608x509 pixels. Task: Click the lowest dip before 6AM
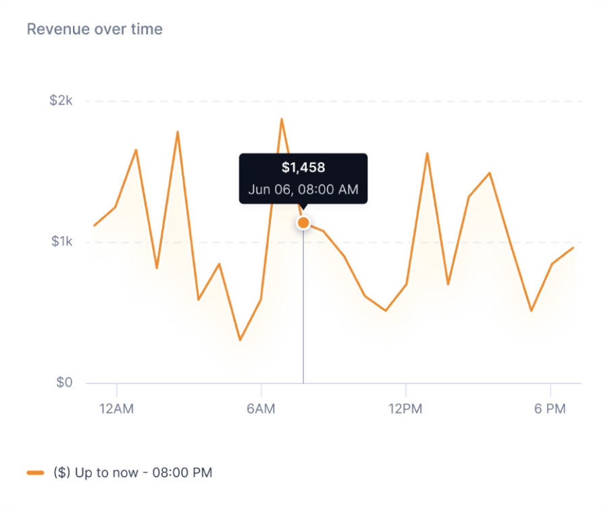pos(240,340)
